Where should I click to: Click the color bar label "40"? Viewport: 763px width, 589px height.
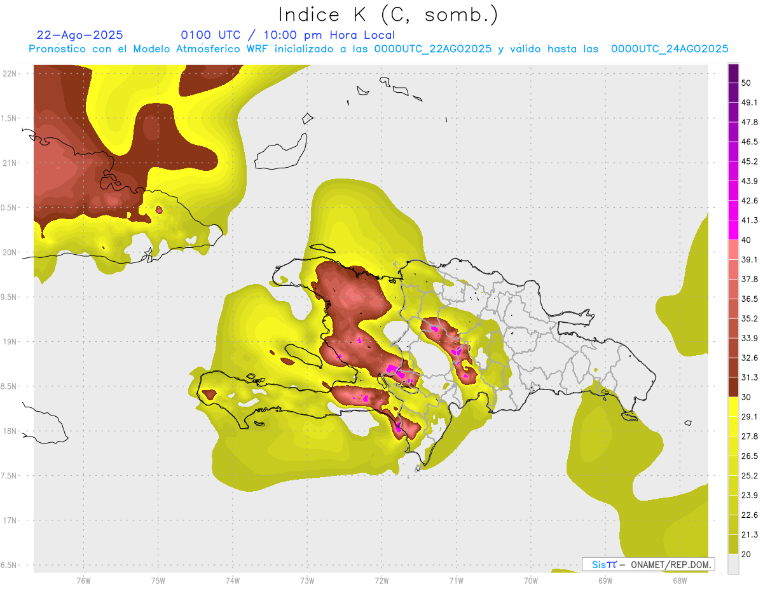tap(746, 240)
